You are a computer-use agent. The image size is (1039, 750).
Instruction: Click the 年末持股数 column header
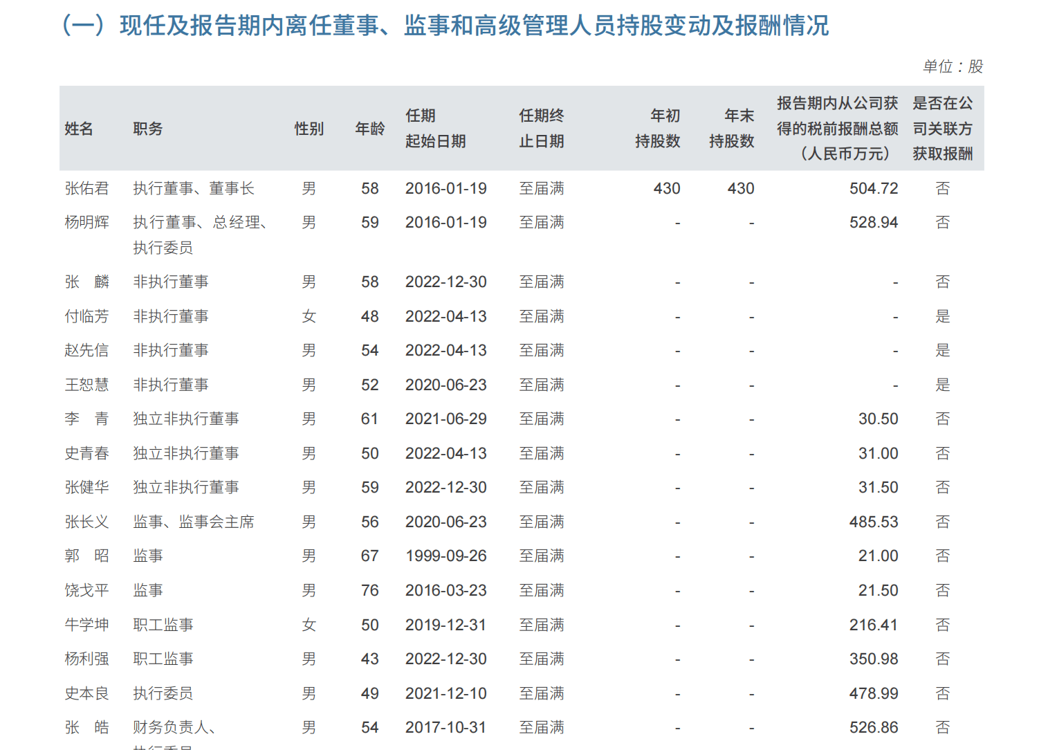click(732, 129)
